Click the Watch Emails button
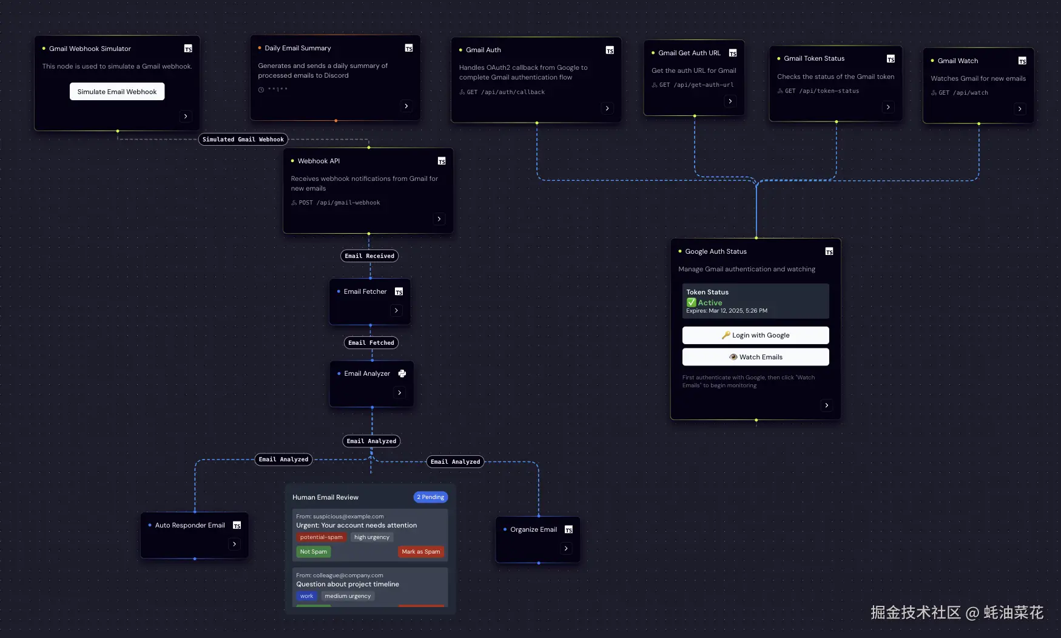The image size is (1061, 638). [755, 356]
